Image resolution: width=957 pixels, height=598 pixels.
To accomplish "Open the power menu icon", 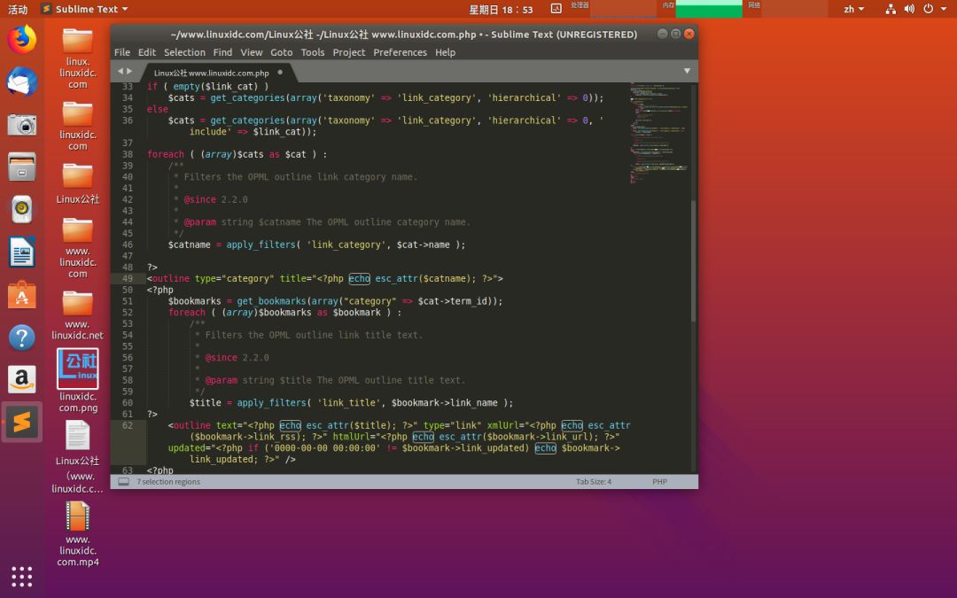I will click(x=929, y=9).
